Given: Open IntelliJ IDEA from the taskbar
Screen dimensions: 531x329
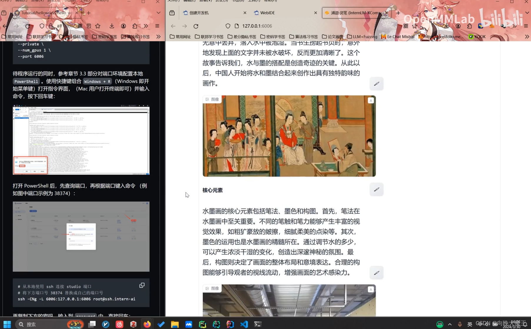Looking at the screenshot, I should 230,324.
